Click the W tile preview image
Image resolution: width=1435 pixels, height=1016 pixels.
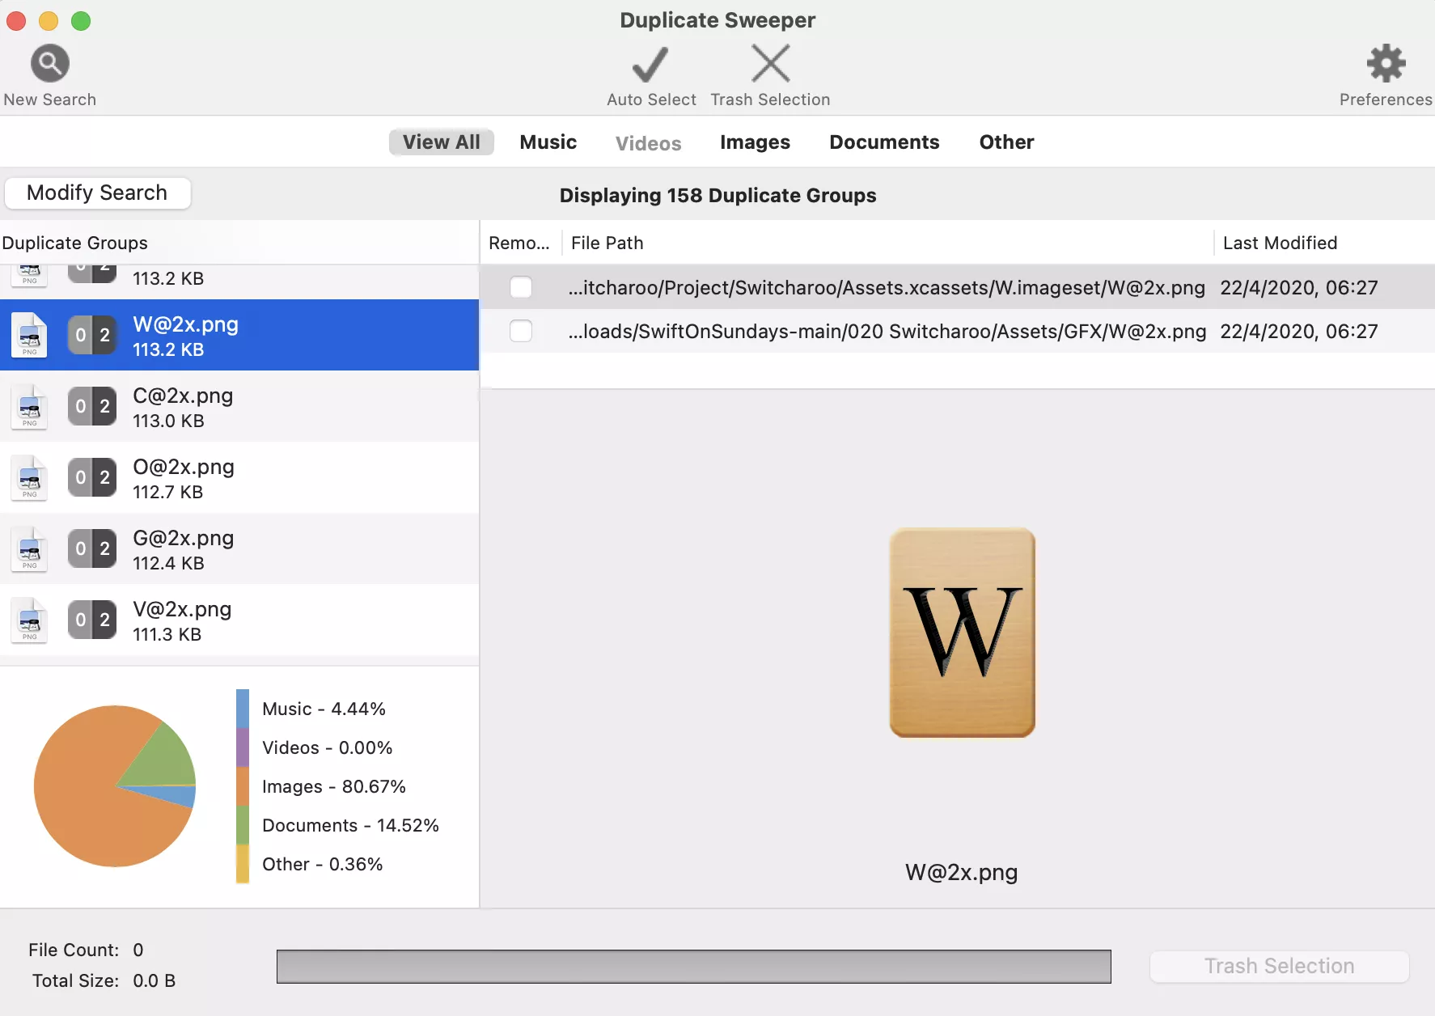coord(962,633)
